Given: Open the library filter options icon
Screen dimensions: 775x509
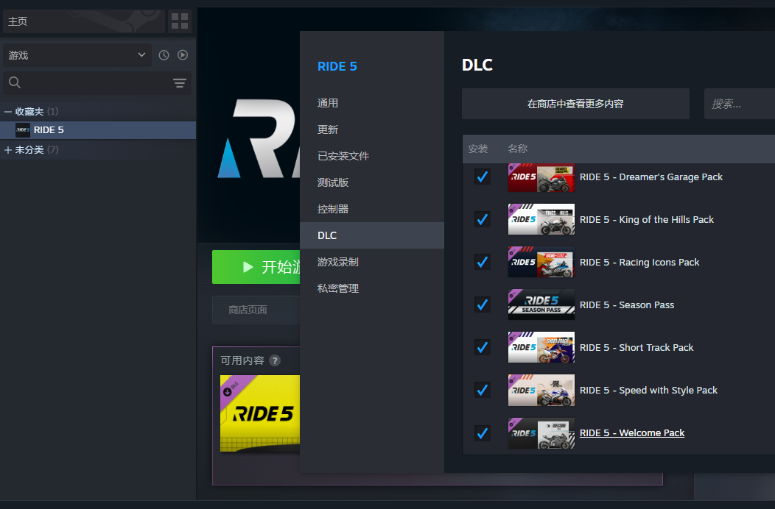Looking at the screenshot, I should coord(180,83).
